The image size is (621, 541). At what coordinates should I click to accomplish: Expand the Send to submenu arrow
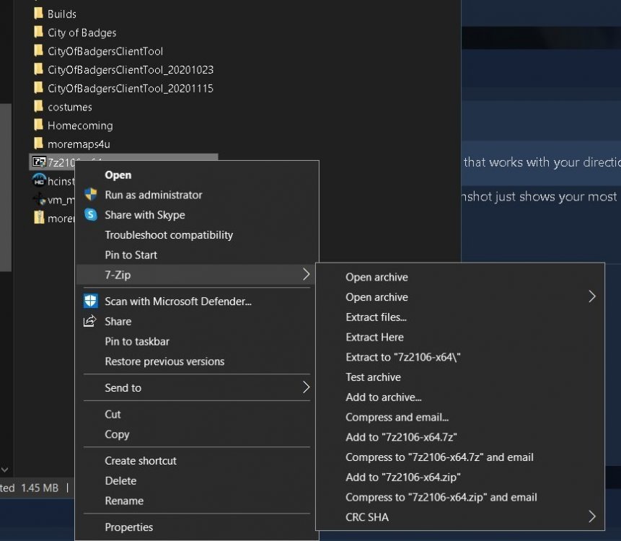(x=306, y=388)
